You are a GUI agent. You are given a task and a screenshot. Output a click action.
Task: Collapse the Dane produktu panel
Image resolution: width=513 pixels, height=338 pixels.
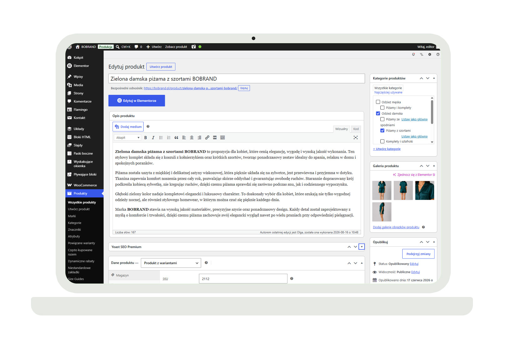click(362, 263)
